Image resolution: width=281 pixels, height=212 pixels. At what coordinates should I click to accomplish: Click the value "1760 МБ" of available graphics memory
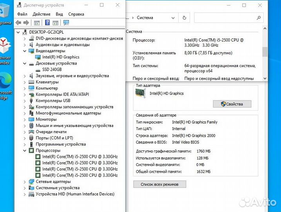click(x=203, y=151)
